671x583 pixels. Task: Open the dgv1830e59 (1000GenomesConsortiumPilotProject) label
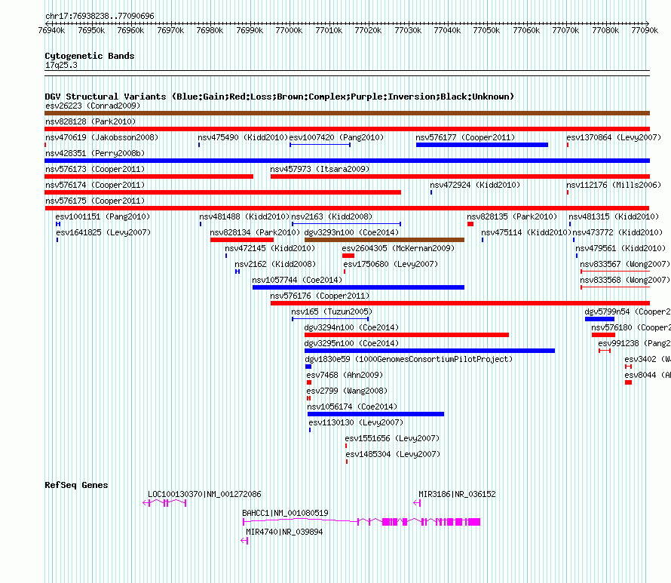pos(409,359)
